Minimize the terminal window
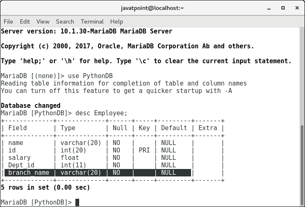The image size is (305, 207). tap(268, 8)
